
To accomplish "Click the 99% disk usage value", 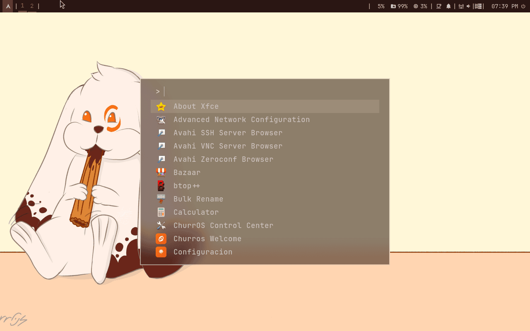I will (x=402, y=6).
